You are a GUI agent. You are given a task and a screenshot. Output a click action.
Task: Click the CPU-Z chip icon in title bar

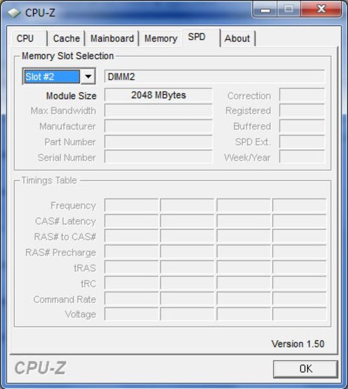coord(14,12)
